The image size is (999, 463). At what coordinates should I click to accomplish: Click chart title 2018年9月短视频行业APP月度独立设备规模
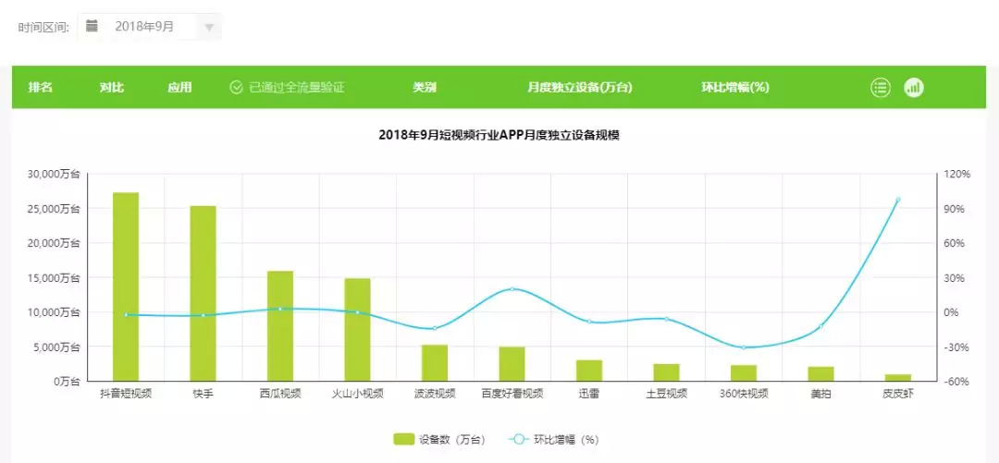pos(499,136)
